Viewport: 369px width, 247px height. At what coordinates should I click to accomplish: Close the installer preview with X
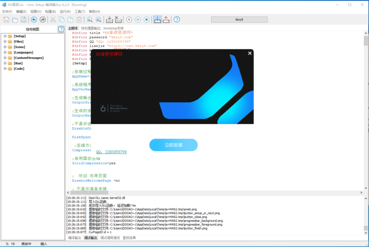pos(250,53)
